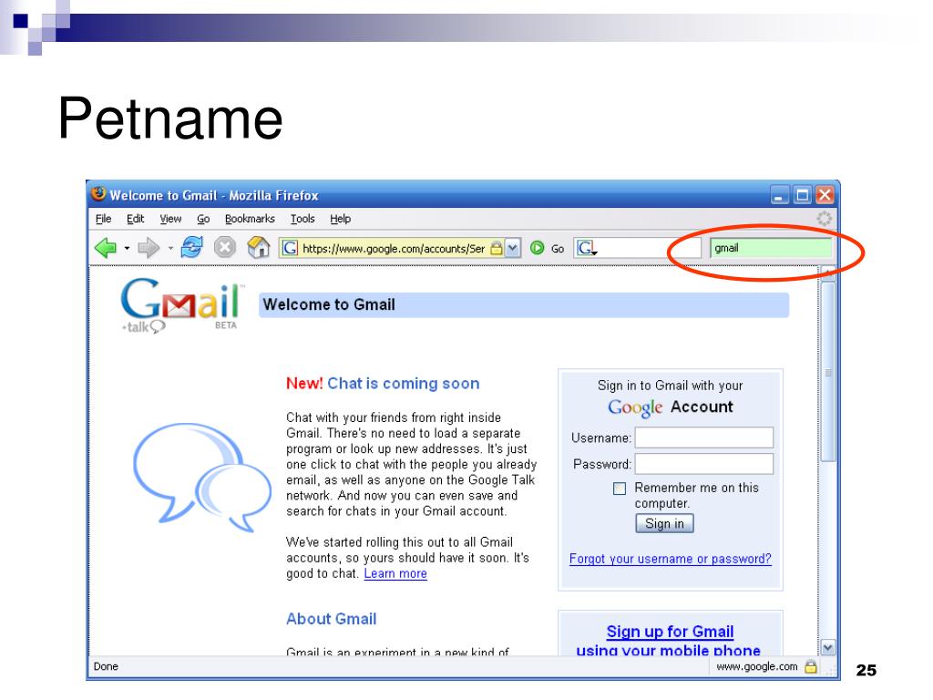Click the Welcome to Gmail heading
933x700 pixels.
(329, 304)
